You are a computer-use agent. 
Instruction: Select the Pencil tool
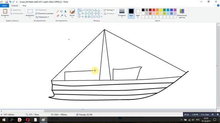click(58, 11)
